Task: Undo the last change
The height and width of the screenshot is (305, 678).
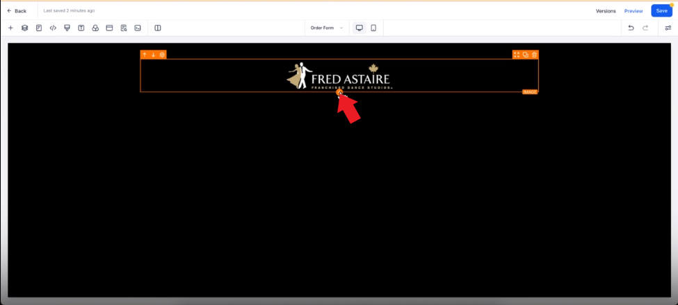Action: 631,28
